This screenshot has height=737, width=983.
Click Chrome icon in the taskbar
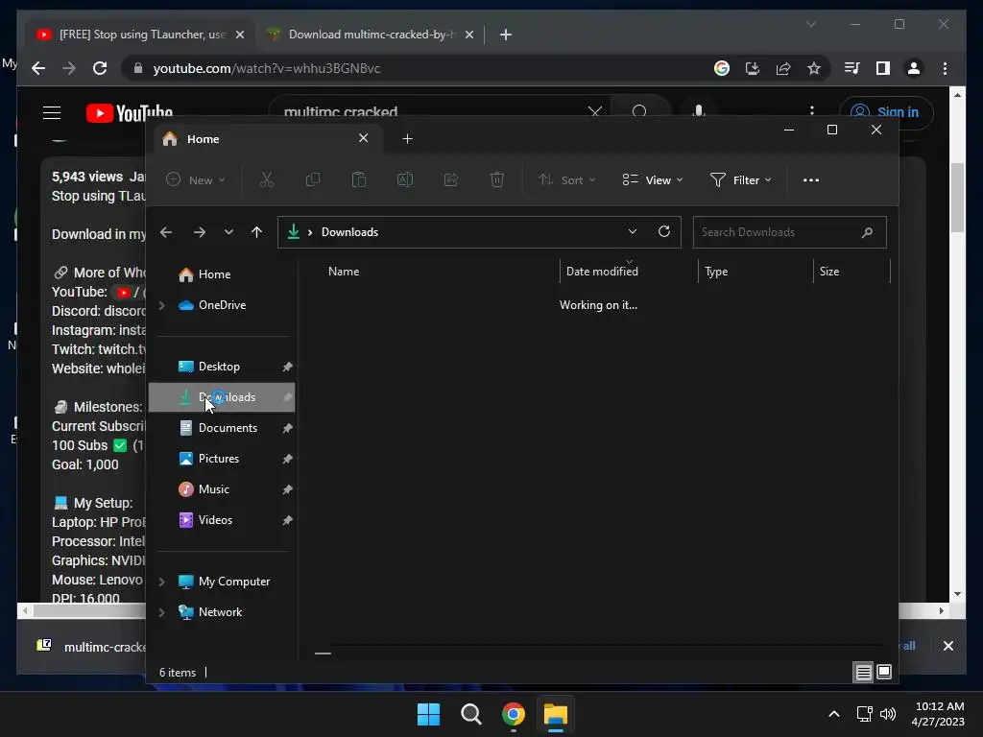tap(514, 714)
